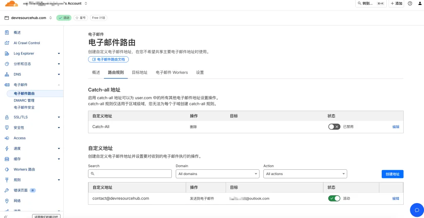424x218 pixels.
Task: Open the user profile icon
Action: point(419,3)
